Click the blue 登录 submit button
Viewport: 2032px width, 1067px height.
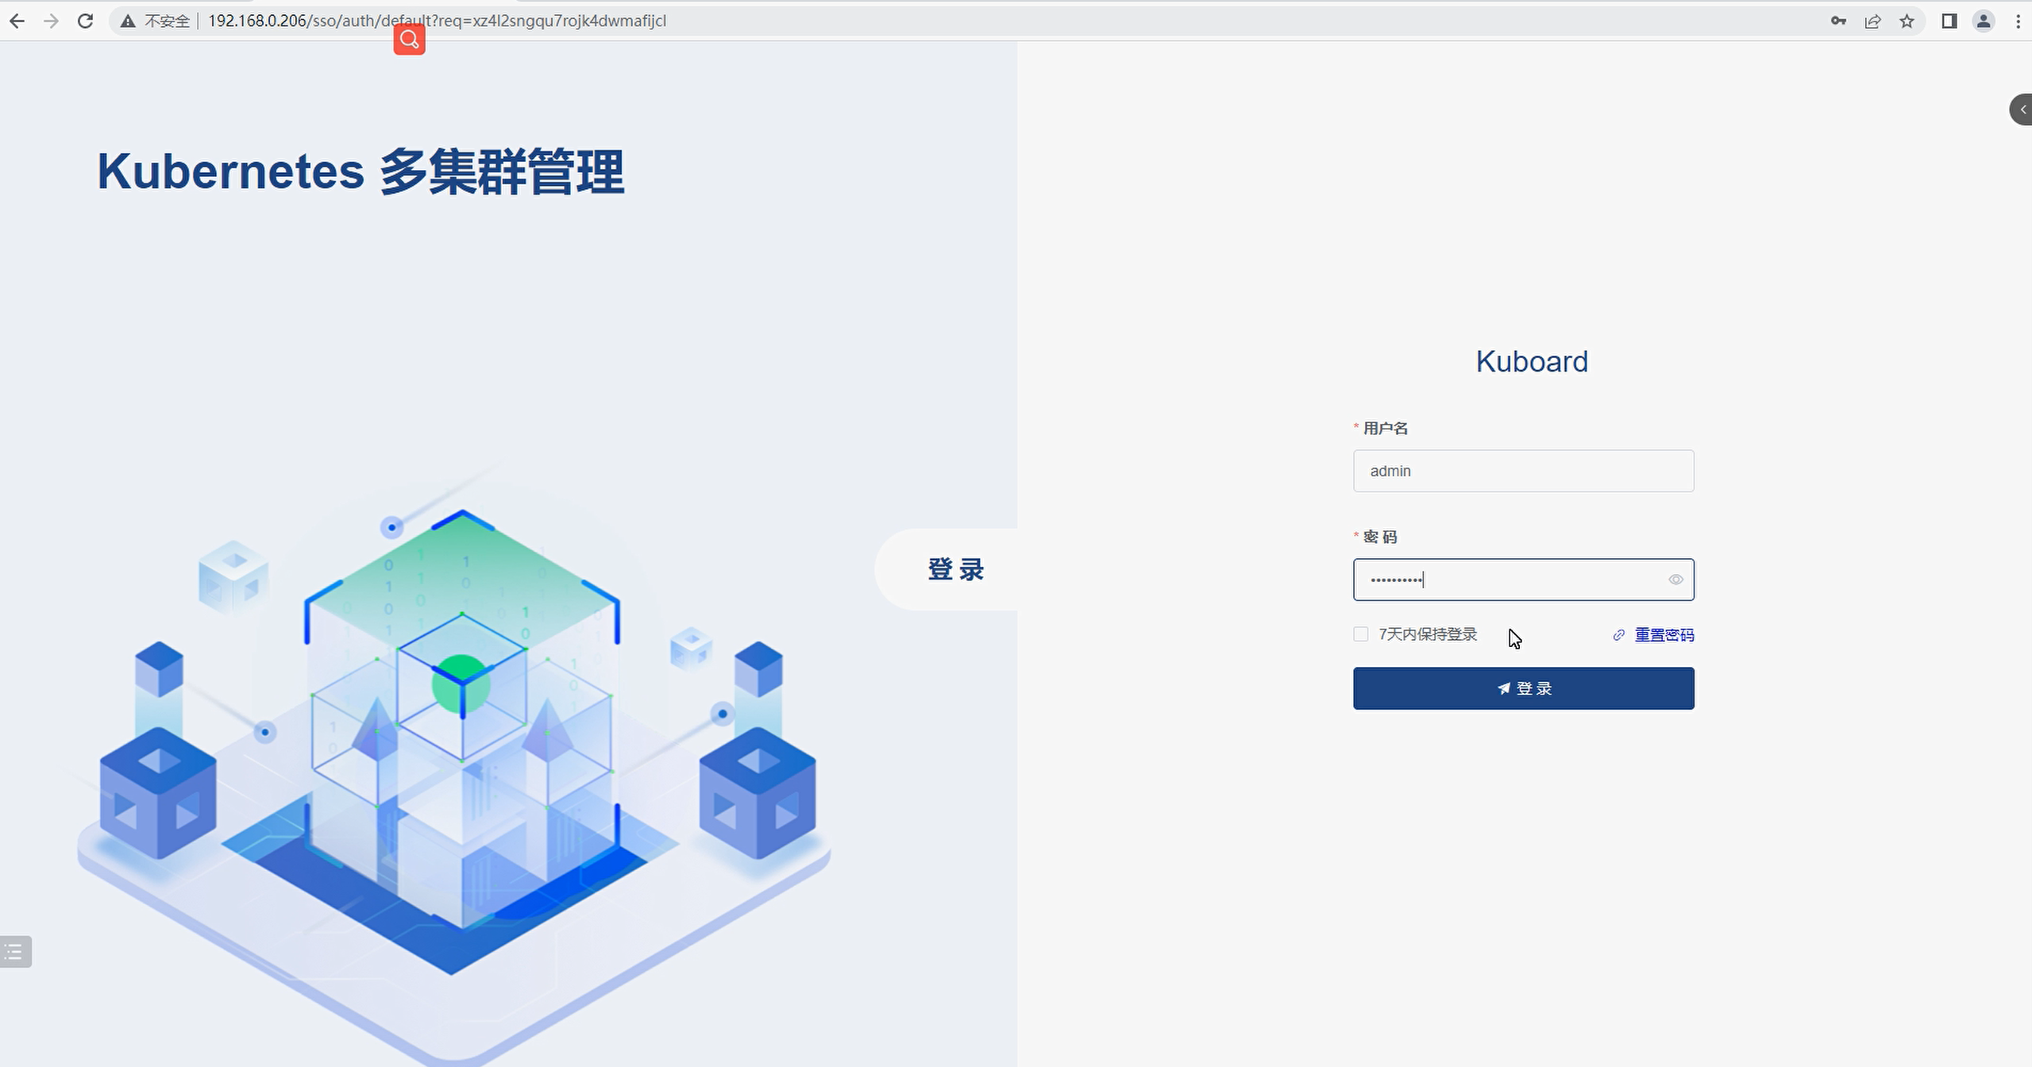(1523, 688)
